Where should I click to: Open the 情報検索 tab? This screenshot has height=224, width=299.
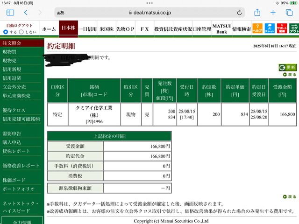pos(242,29)
